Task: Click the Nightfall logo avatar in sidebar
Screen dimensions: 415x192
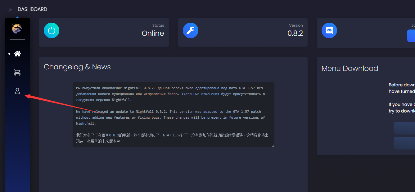Action: click(x=17, y=29)
